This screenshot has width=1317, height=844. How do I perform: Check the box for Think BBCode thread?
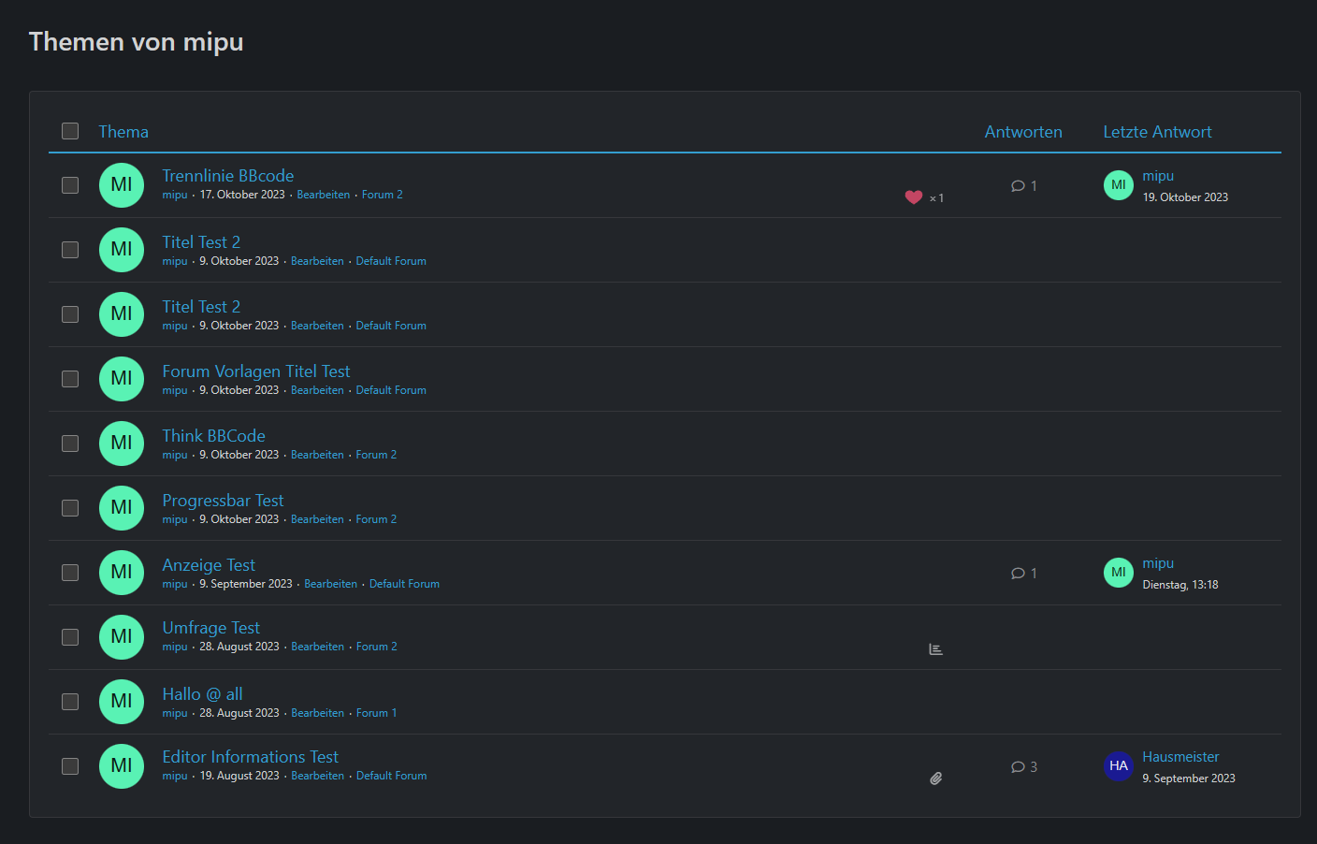[x=70, y=444]
